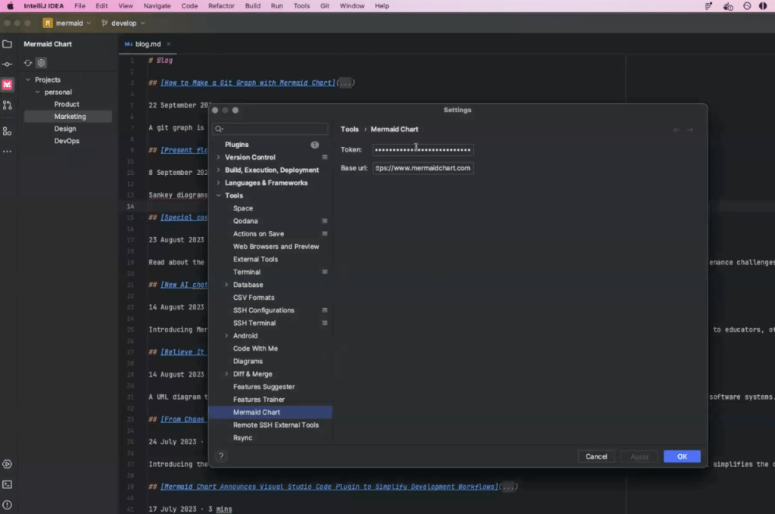The height and width of the screenshot is (514, 775).
Task: Collapse the Projects tree node
Action: point(28,79)
